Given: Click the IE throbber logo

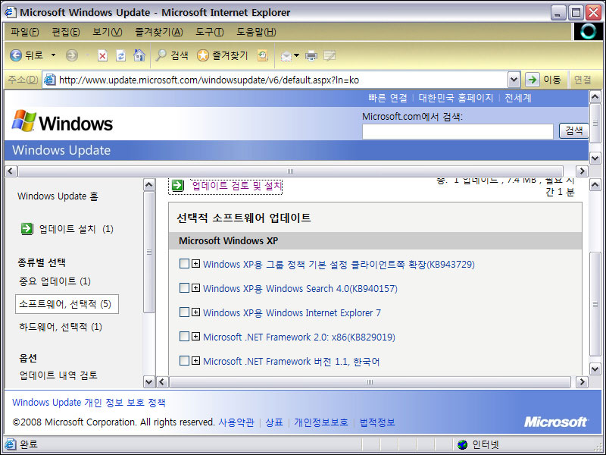Looking at the screenshot, I should pyautogui.click(x=588, y=32).
